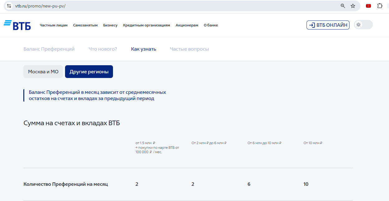
Task: Switch to Москва и МО region
Action: 43,72
